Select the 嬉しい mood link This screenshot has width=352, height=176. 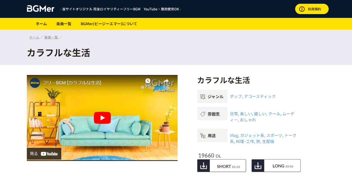pos(260,114)
